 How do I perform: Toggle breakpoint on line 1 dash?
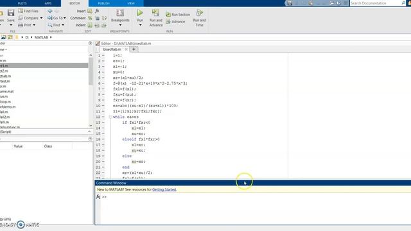tap(103, 55)
